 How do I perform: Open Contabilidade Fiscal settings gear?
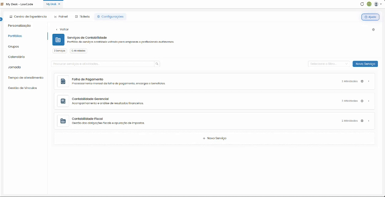pos(362,121)
